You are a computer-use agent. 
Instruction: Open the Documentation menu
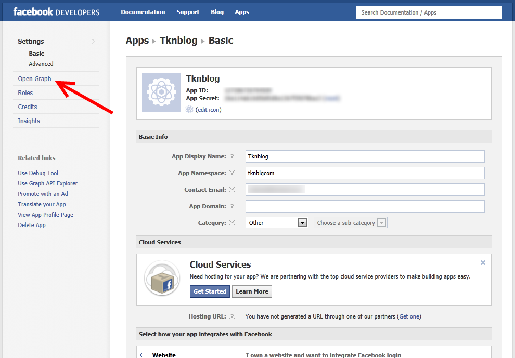(x=143, y=12)
